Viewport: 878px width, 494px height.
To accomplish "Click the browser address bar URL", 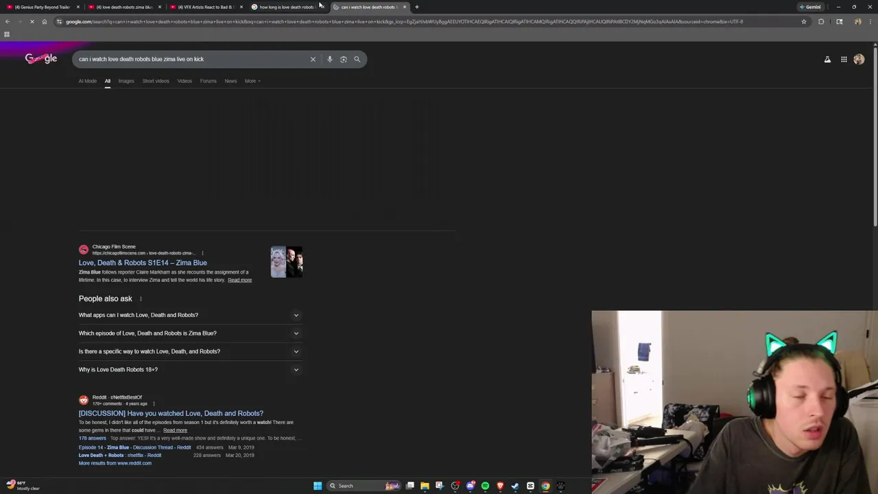I will [x=405, y=21].
